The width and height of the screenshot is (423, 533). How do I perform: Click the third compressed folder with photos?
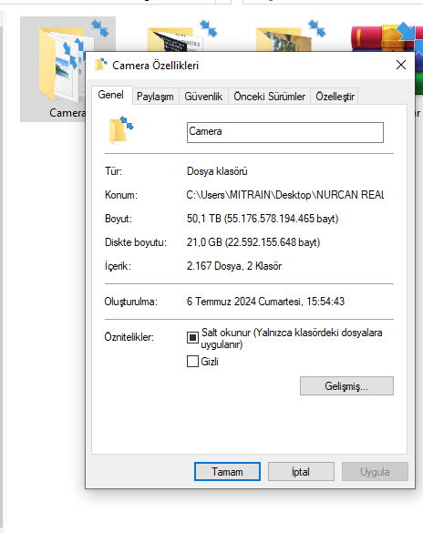(x=289, y=37)
